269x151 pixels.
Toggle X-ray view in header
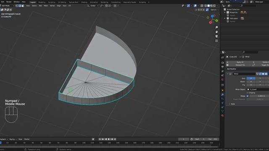point(202,5)
